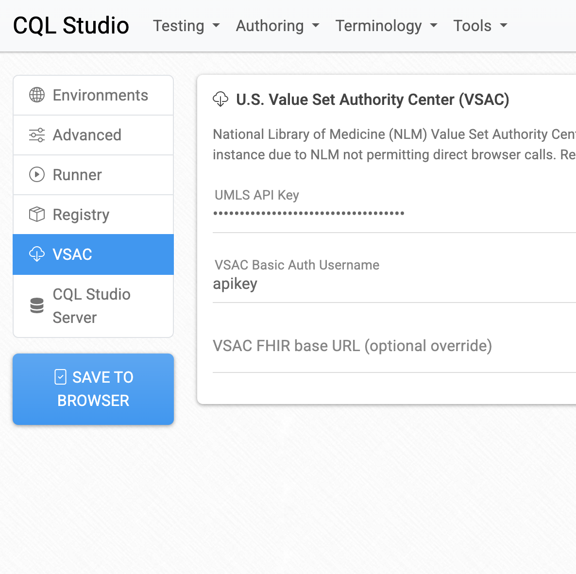Screen dimensions: 576x574
Task: Switch to the Advanced settings tab
Action: 93,135
